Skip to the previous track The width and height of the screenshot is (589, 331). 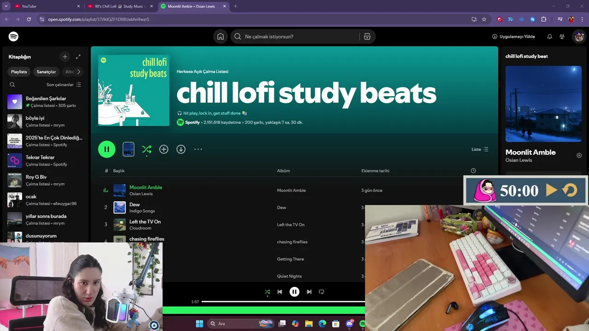280,291
